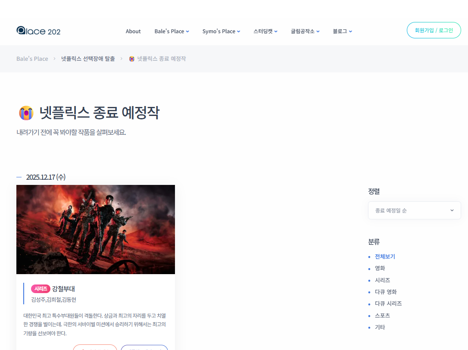This screenshot has width=468, height=350.
Task: Open the 종료 예정일 순 sort dropdown
Action: (x=414, y=210)
